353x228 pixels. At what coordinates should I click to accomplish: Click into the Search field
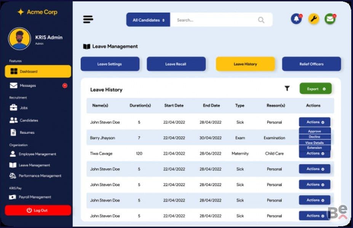tap(221, 20)
